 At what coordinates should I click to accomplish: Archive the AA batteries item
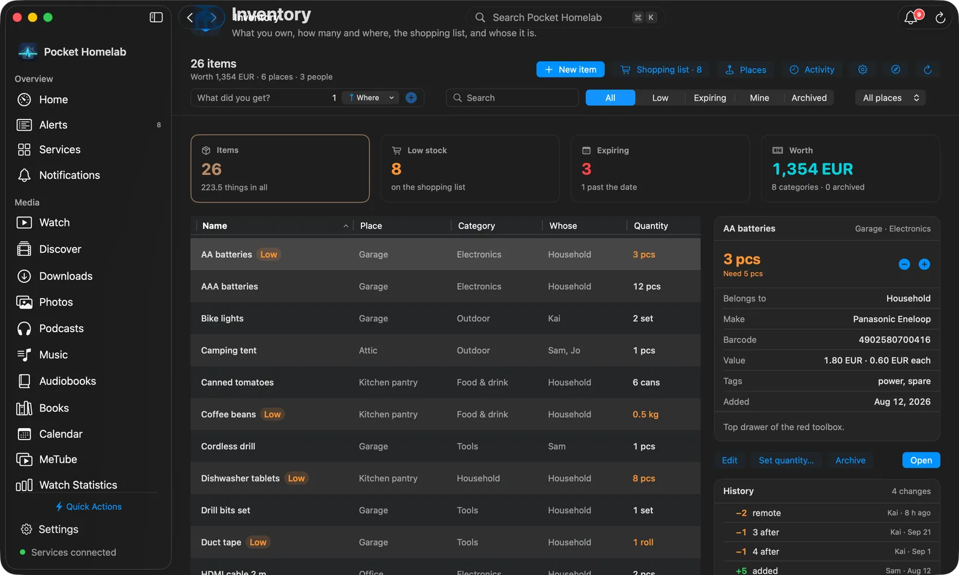coord(851,460)
